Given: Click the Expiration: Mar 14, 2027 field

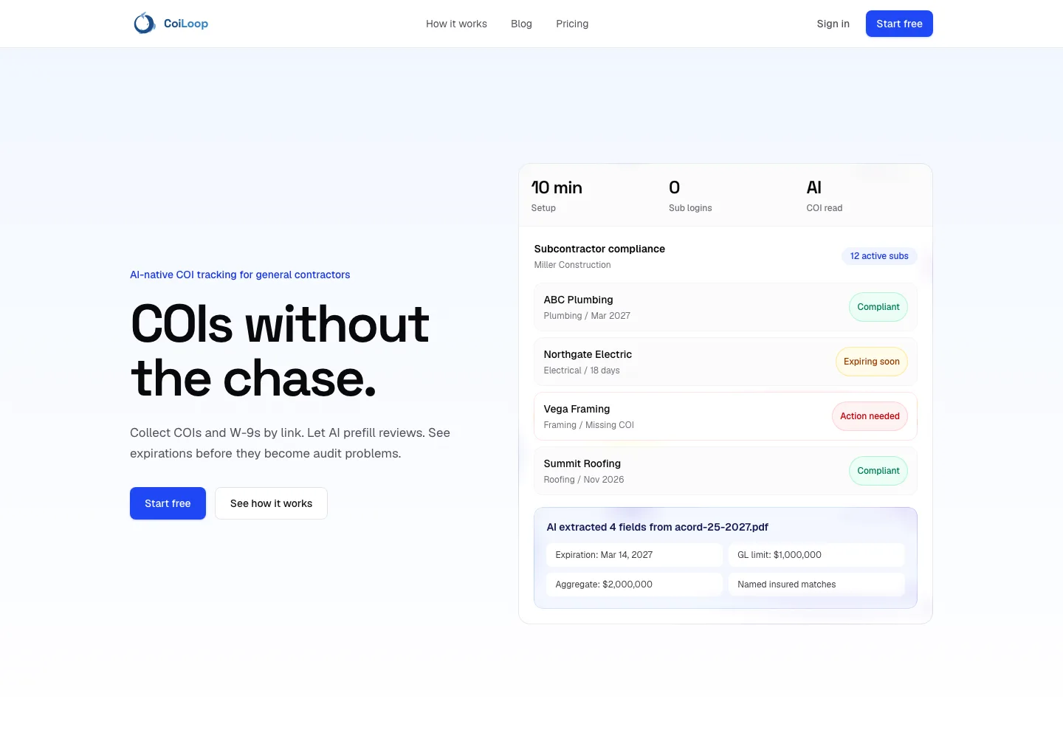Looking at the screenshot, I should [635, 555].
